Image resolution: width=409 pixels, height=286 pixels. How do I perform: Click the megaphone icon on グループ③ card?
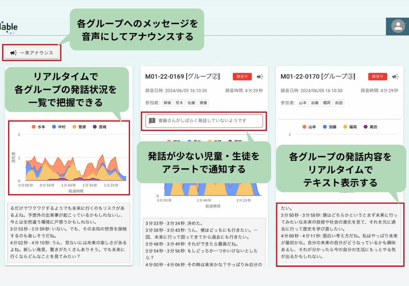[395, 77]
